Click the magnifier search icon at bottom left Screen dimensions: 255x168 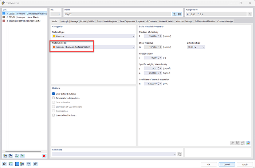(x=4, y=164)
